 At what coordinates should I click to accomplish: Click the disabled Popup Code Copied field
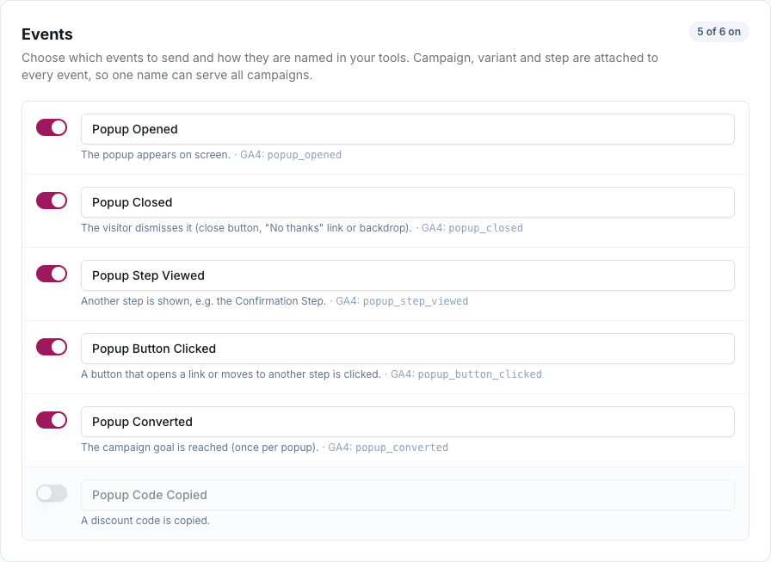point(408,495)
